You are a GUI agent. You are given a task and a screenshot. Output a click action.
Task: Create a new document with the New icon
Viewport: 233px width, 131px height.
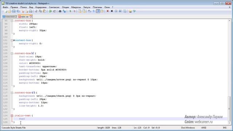point(5,11)
